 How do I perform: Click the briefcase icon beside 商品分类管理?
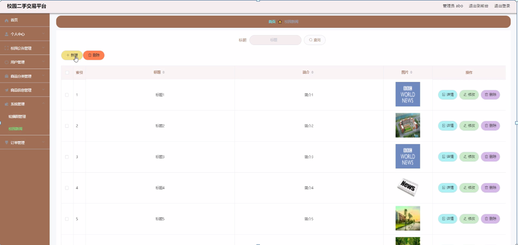point(6,76)
